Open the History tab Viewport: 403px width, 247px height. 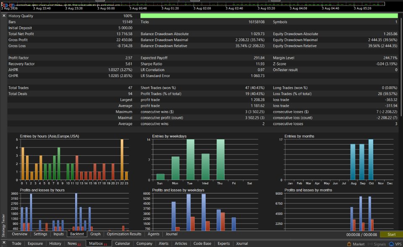[x=55, y=243]
